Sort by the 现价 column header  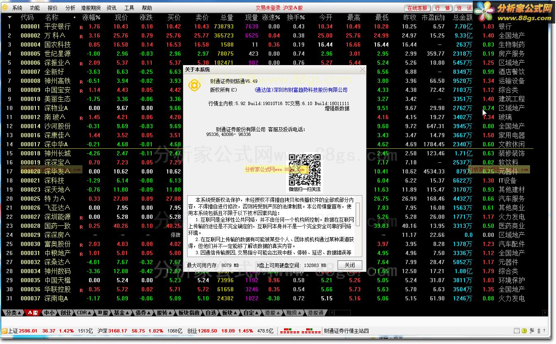(121, 18)
